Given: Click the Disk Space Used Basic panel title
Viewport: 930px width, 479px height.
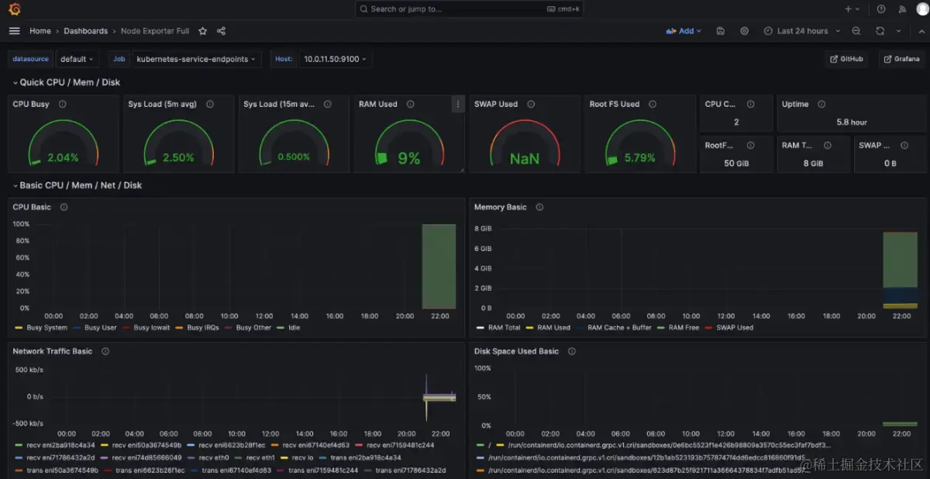Looking at the screenshot, I should [517, 351].
